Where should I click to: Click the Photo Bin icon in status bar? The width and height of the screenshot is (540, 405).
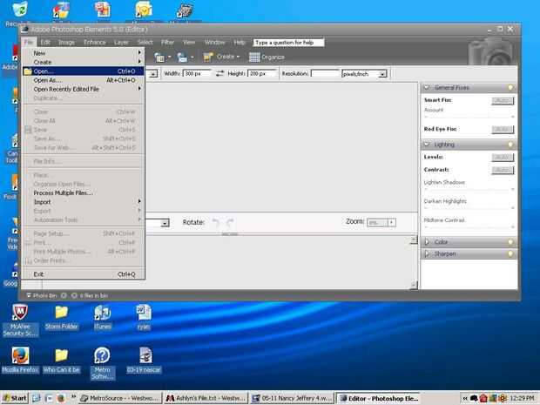(29, 295)
